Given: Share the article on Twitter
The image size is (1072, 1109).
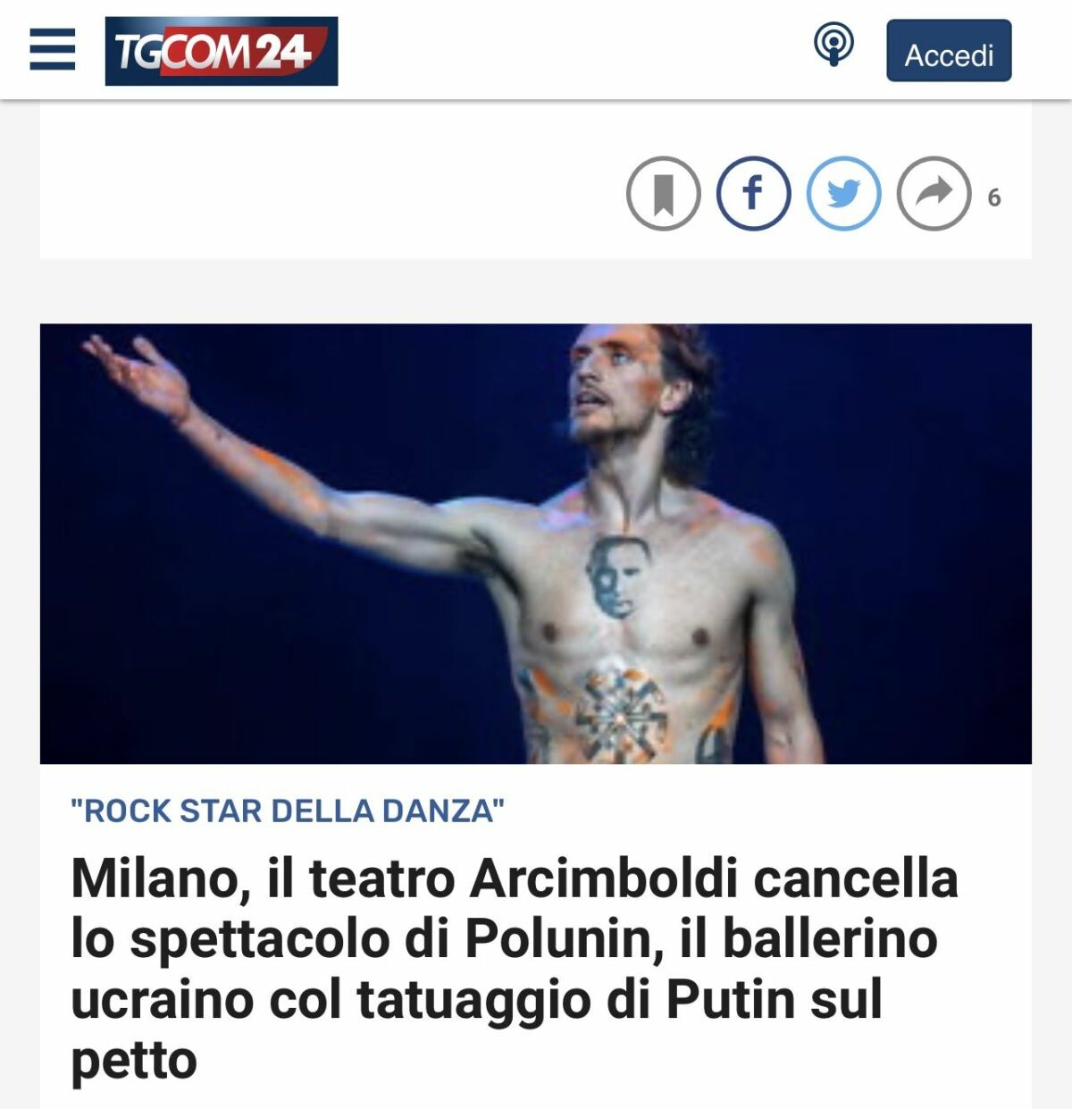Looking at the screenshot, I should point(844,193).
